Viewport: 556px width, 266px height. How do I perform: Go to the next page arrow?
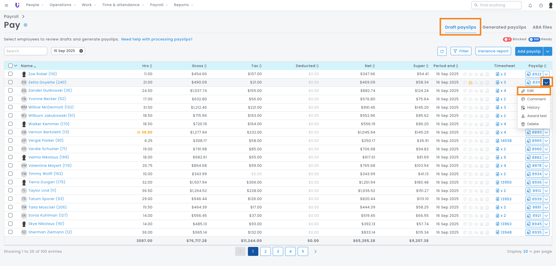point(315,252)
